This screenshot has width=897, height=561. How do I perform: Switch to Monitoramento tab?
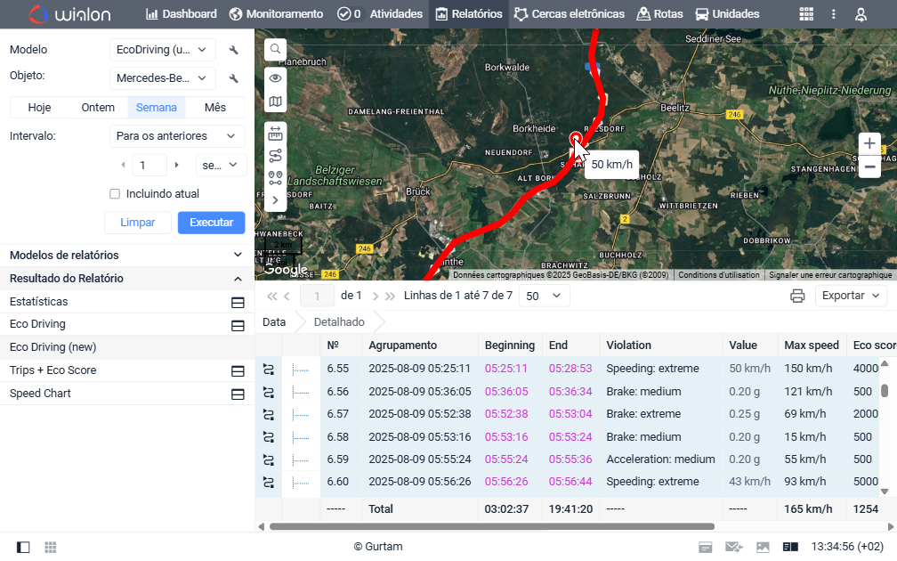(276, 13)
